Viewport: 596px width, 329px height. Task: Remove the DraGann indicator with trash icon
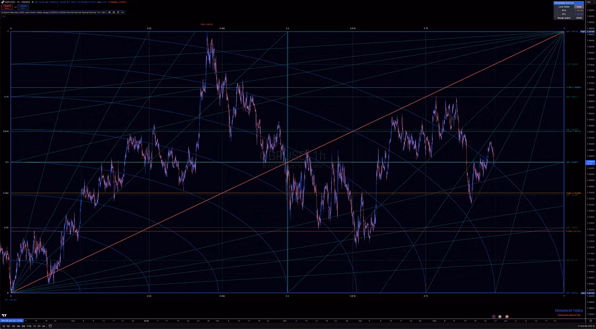118,12
